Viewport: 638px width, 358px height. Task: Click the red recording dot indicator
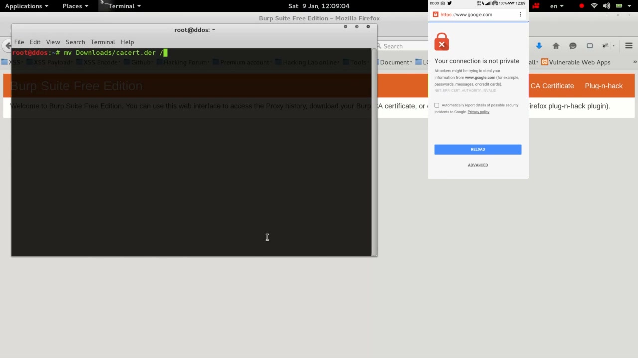[x=582, y=6]
